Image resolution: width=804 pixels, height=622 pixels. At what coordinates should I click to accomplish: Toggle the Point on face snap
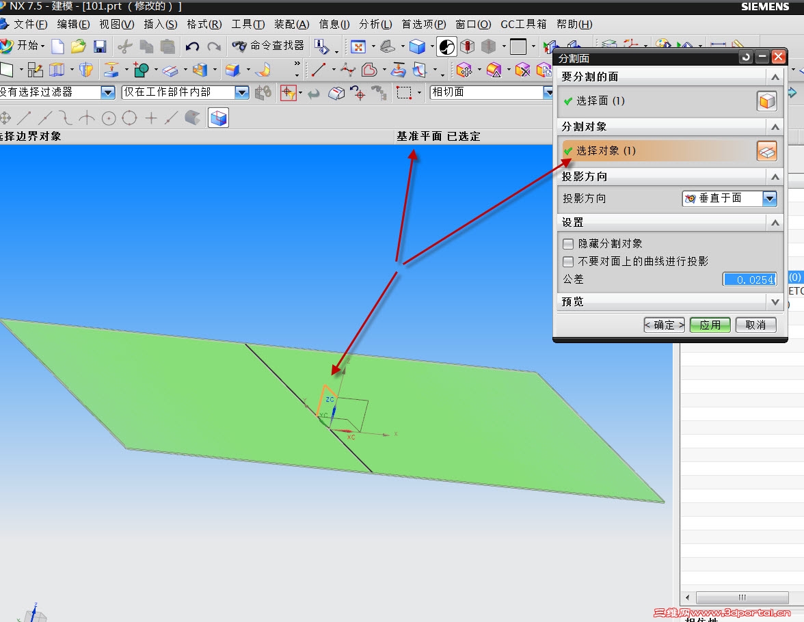pyautogui.click(x=192, y=118)
